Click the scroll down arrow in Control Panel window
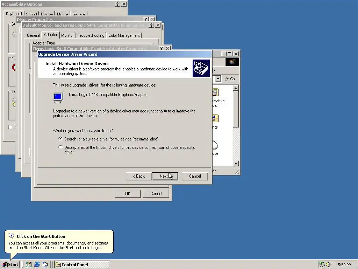Image resolution: width=358 pixels, height=269 pixels. coord(236,163)
